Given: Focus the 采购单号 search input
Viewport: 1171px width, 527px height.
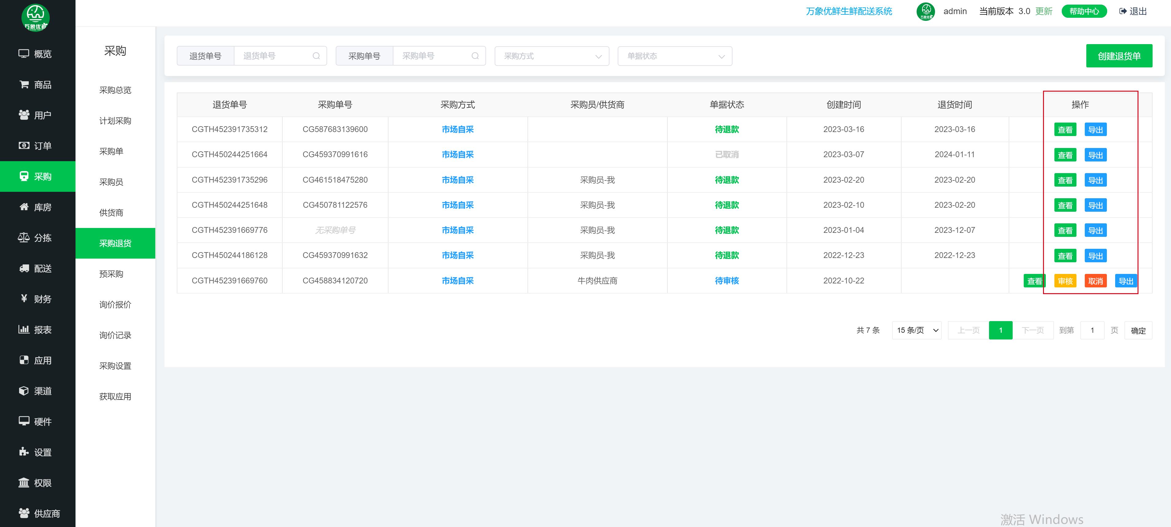Looking at the screenshot, I should pos(432,56).
